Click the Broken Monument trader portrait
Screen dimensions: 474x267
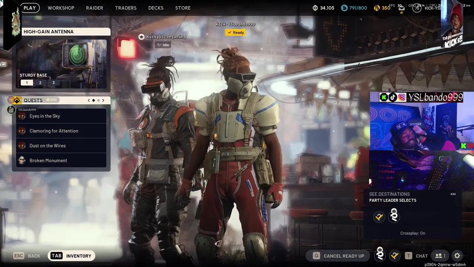click(22, 161)
